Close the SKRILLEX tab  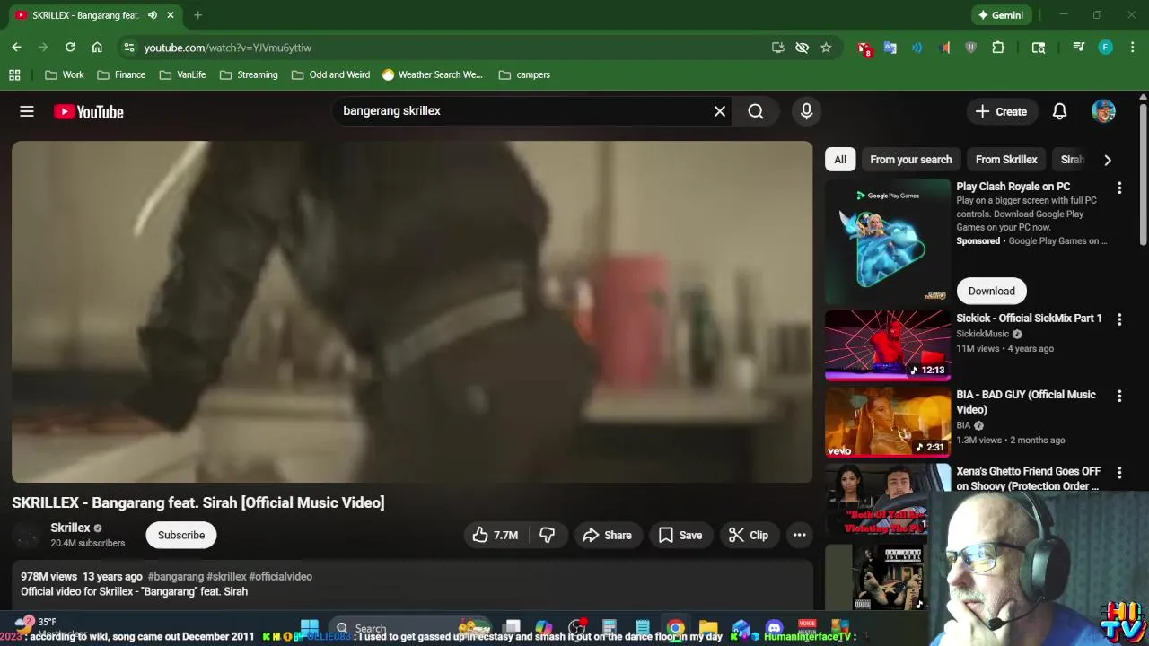(x=171, y=15)
